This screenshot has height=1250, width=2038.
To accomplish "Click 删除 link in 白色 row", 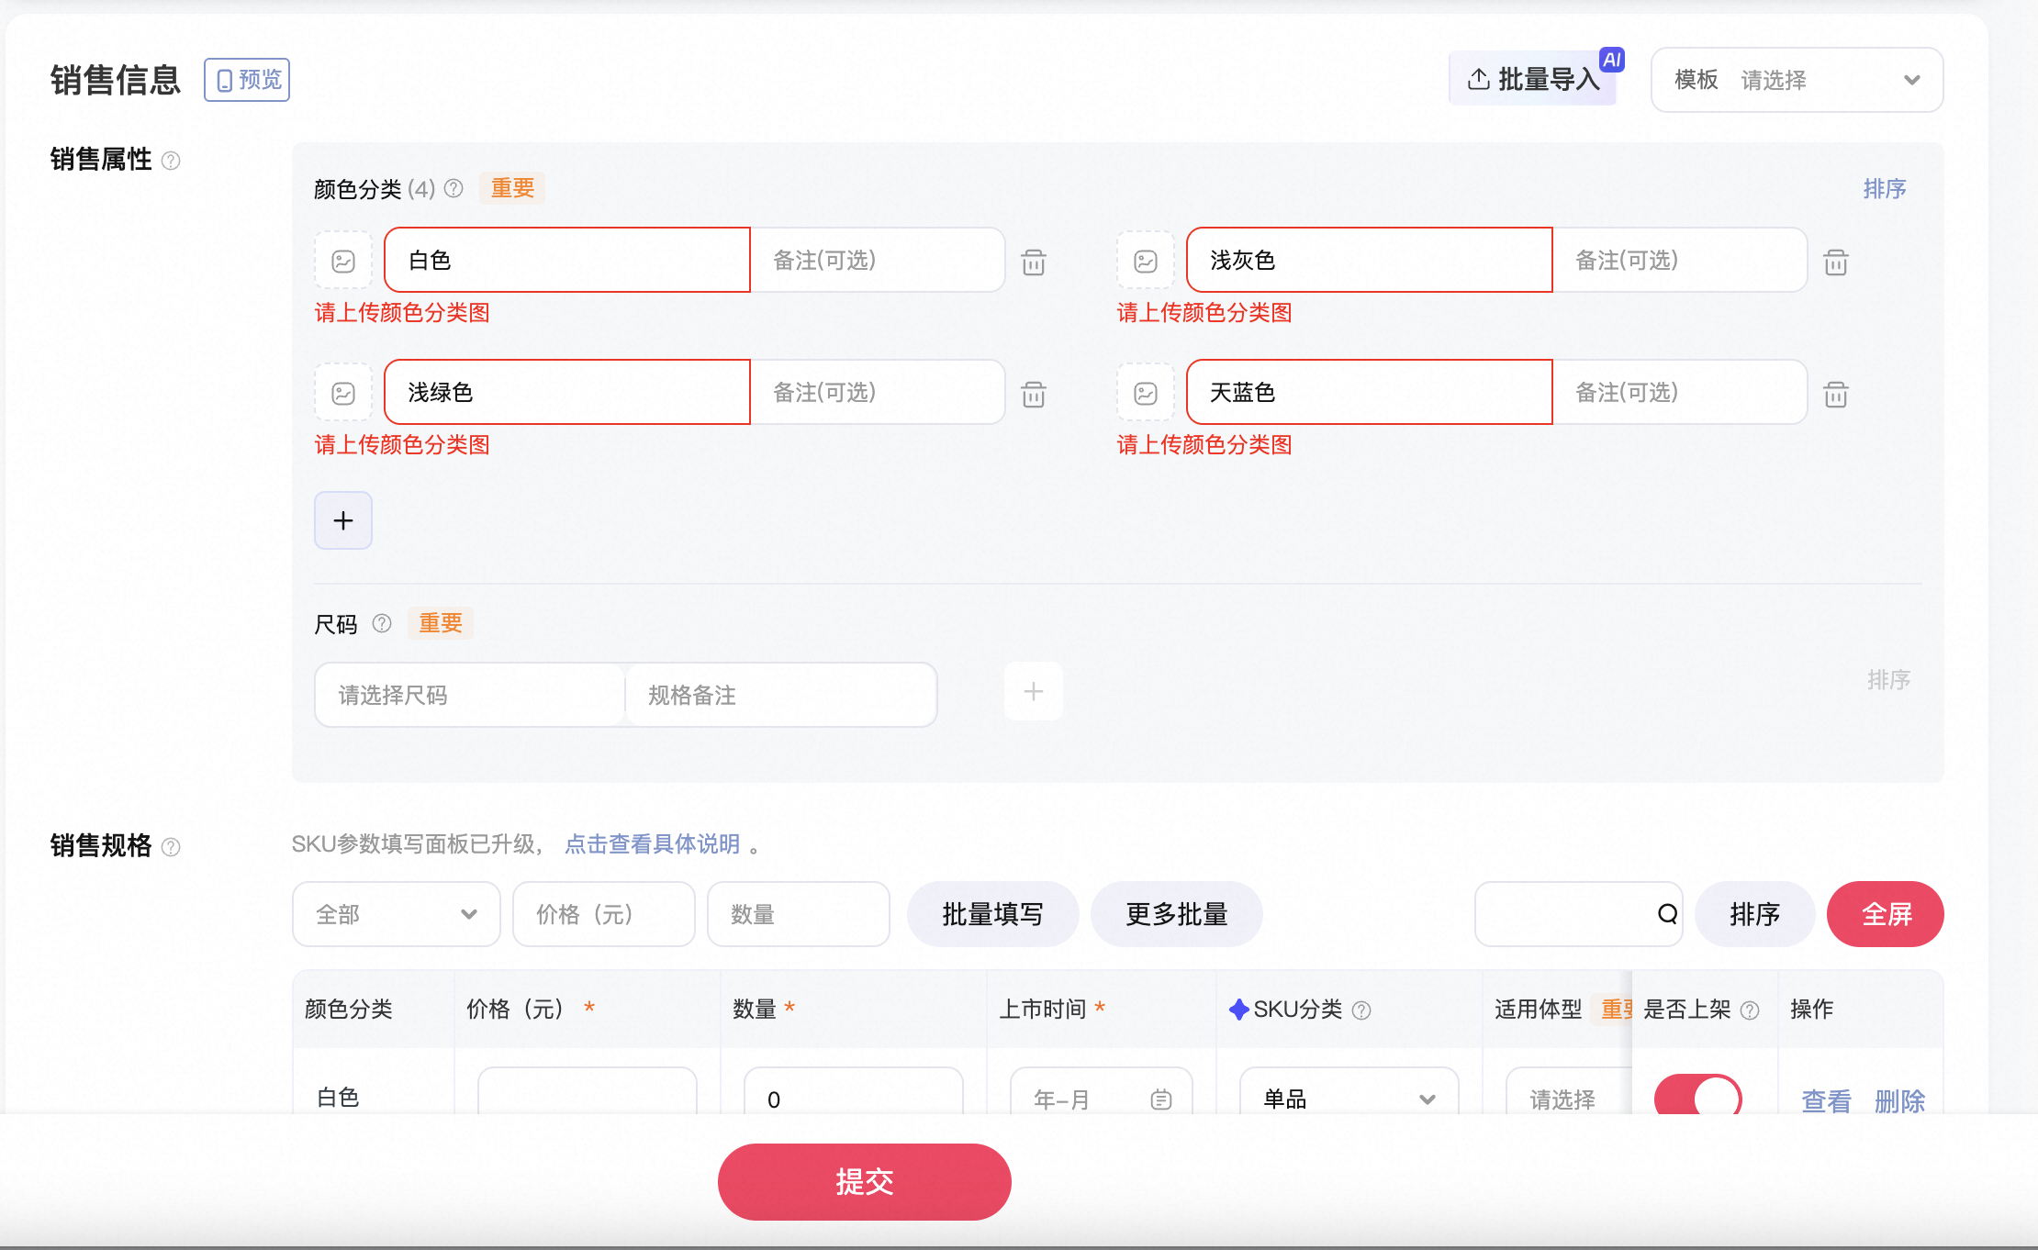I will [1899, 1099].
